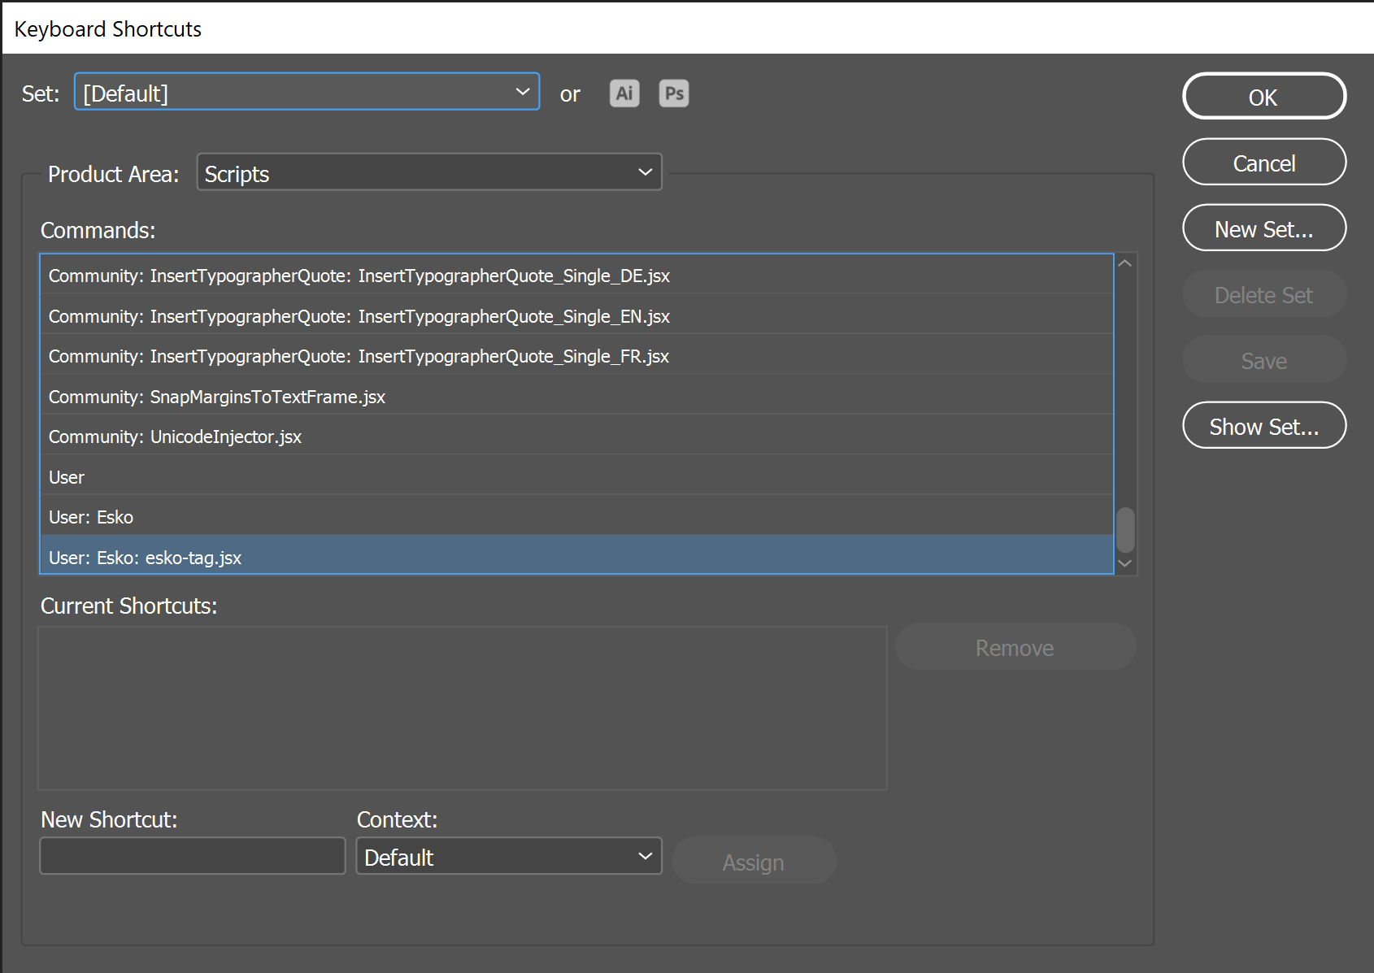The width and height of the screenshot is (1374, 973).
Task: Click Show Set to view all shortcuts
Action: point(1263,425)
